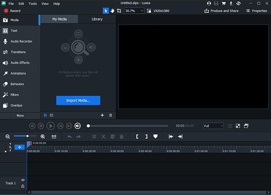Open the user account icon
The image size is (271, 195).
tap(209, 3)
